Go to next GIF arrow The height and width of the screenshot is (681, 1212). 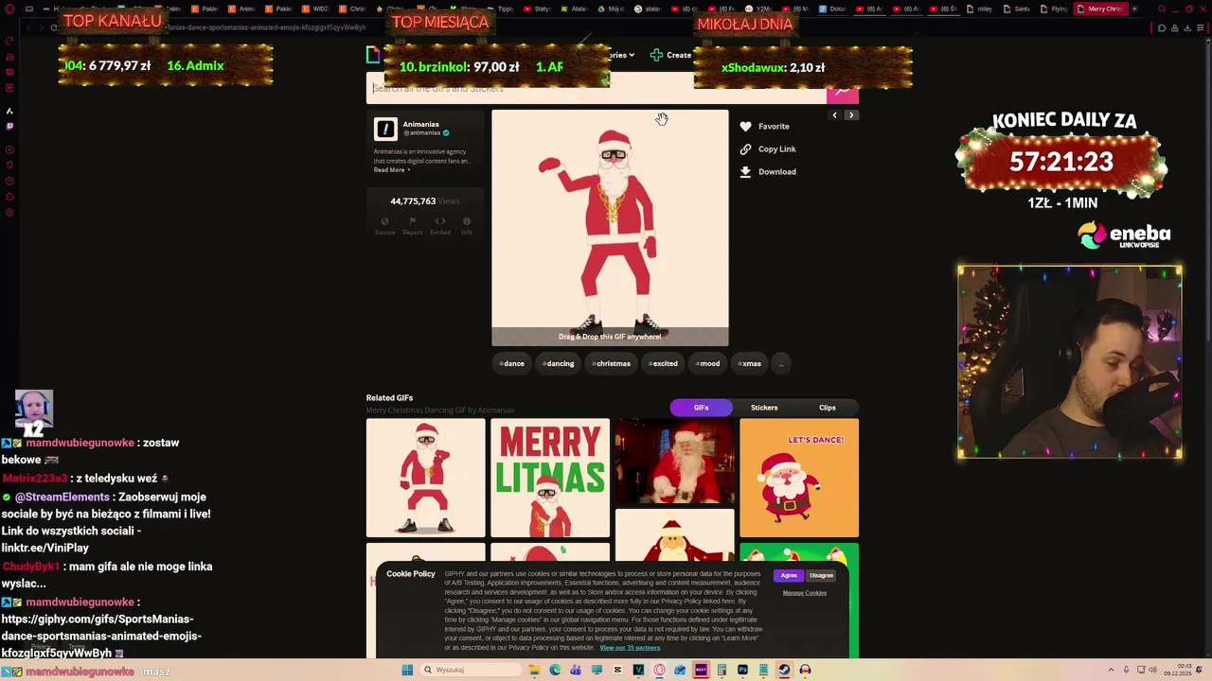click(x=851, y=115)
